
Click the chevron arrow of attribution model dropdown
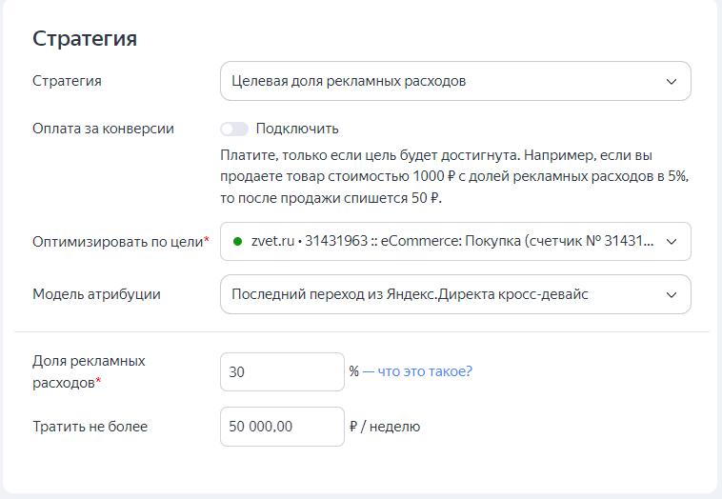[x=672, y=294]
